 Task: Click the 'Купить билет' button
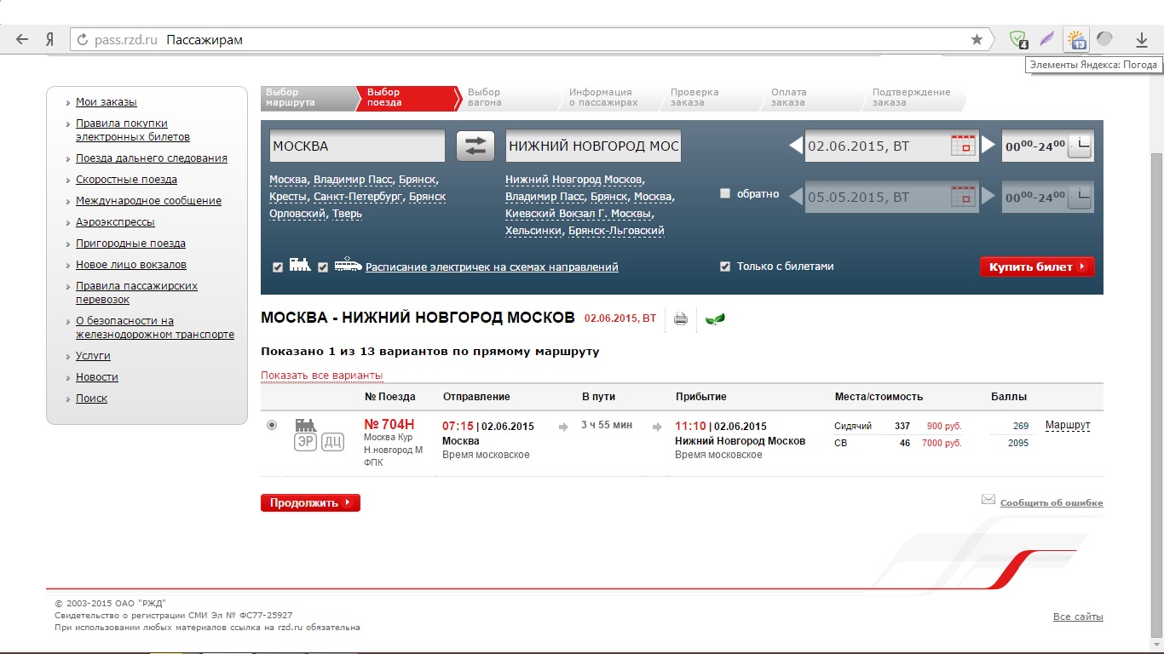[x=1036, y=267]
